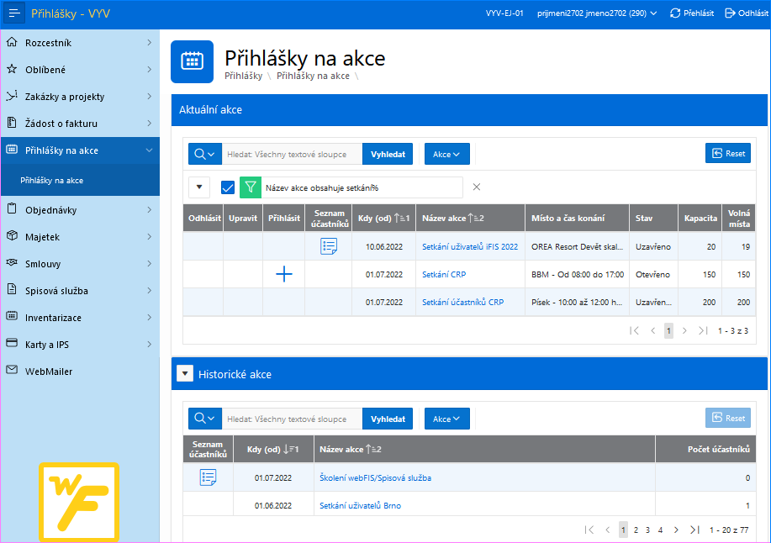Click the Žádost o fakturu document icon
This screenshot has width=771, height=543.
[x=12, y=123]
